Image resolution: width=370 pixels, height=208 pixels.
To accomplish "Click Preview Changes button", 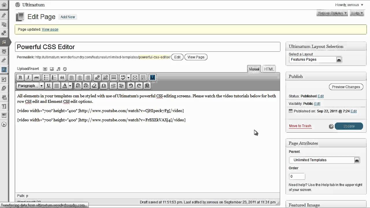I will coord(346,87).
